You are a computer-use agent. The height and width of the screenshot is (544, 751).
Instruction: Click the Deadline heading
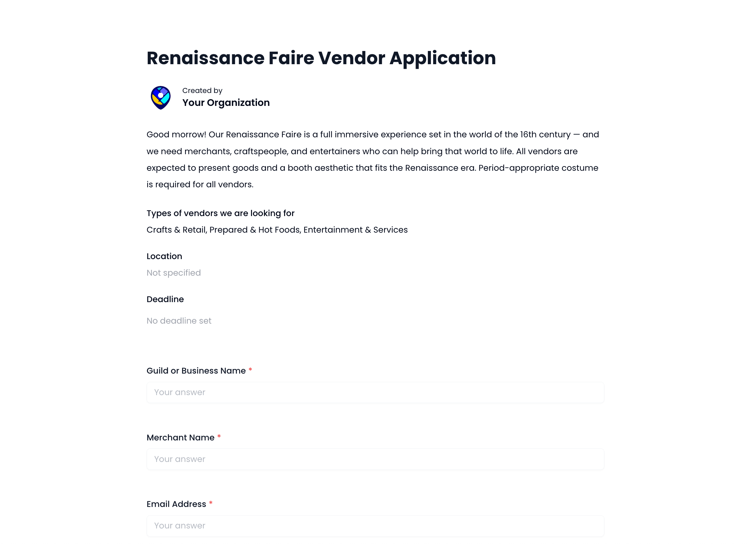point(165,299)
